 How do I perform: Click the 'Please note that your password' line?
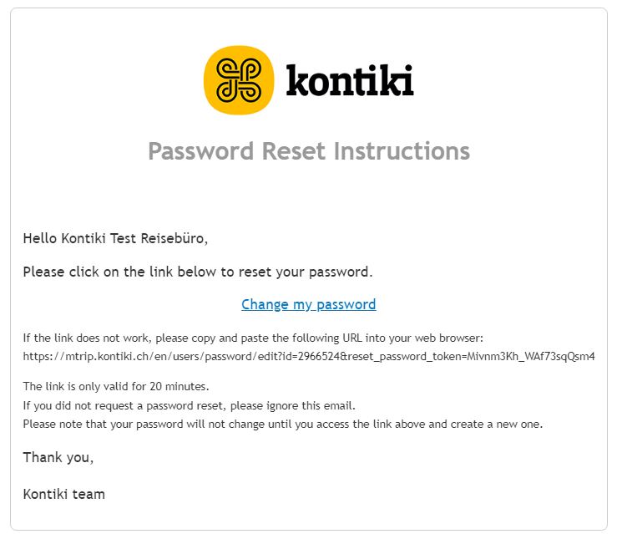click(282, 424)
